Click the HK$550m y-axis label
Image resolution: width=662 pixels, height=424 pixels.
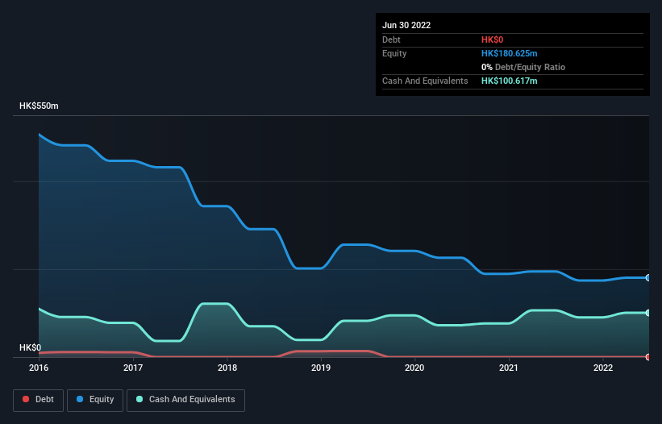[39, 106]
